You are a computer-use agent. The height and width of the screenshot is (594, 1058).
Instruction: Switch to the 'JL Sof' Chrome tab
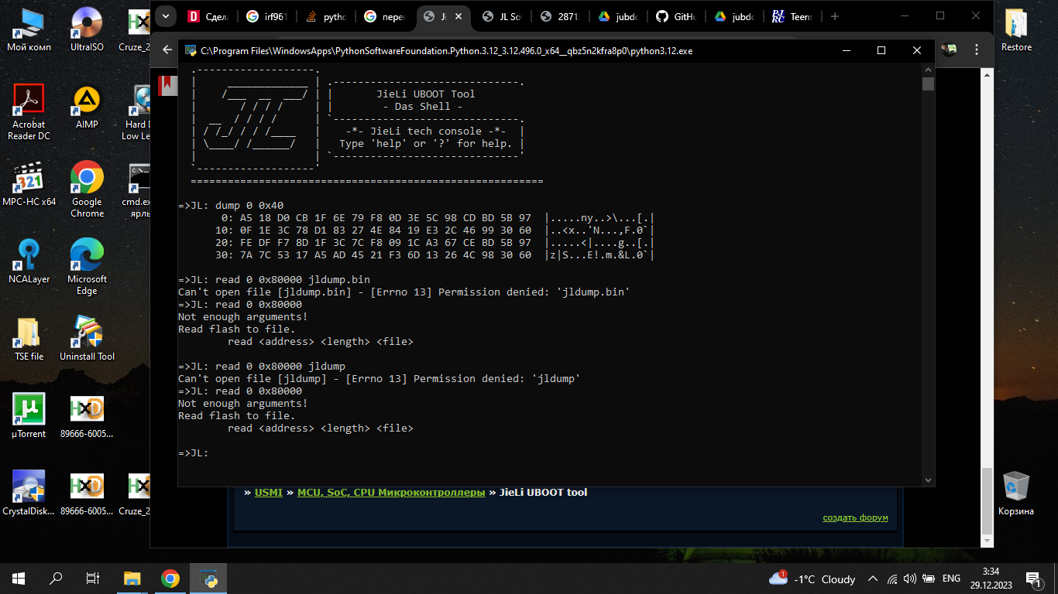tap(503, 16)
